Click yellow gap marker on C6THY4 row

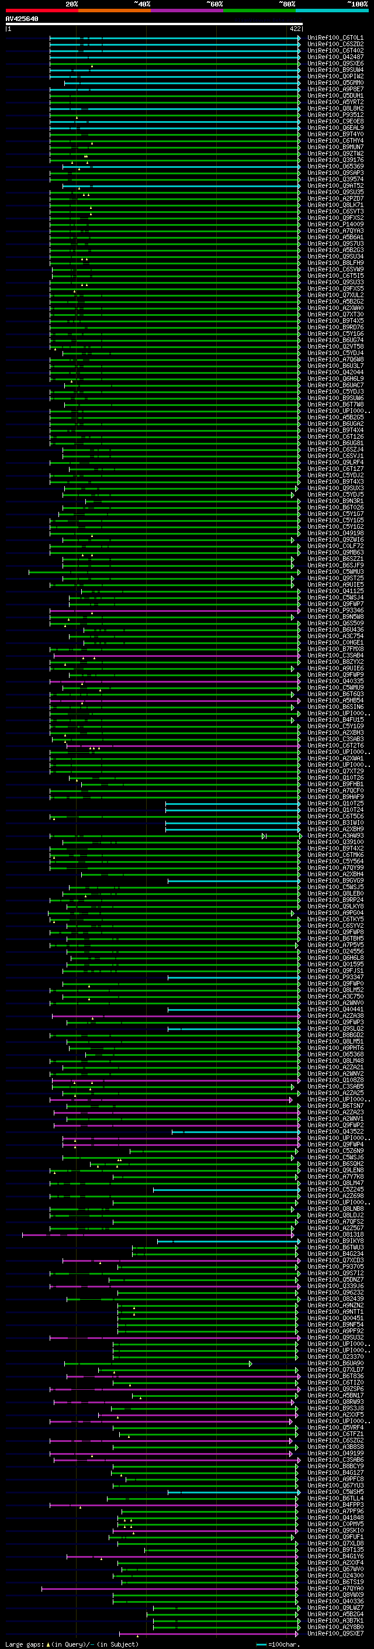click(91, 143)
